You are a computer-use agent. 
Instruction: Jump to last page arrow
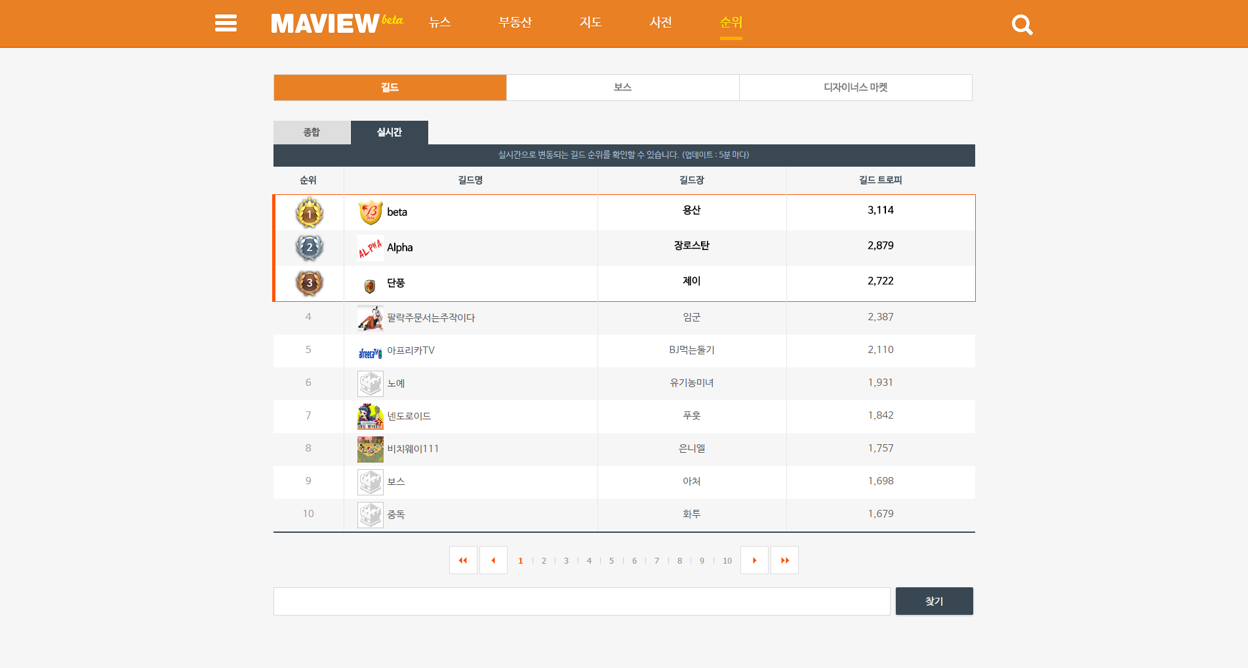784,560
